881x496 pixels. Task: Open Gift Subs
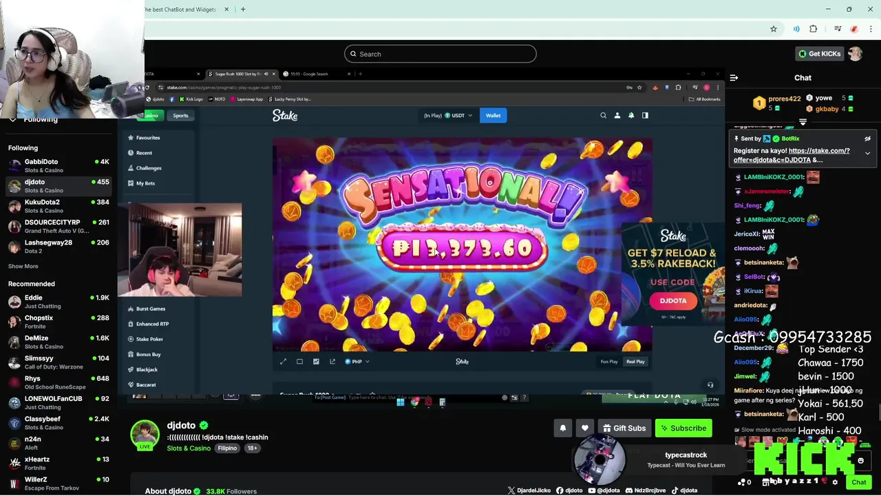(624, 428)
